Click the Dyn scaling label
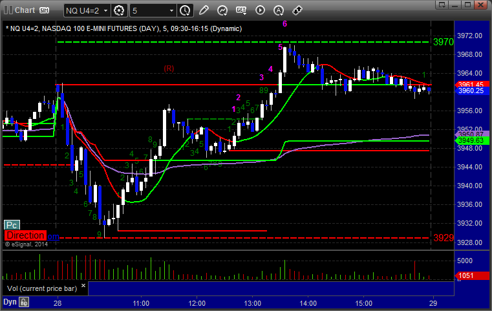Screen dimensions: 492x311 pos(10,302)
